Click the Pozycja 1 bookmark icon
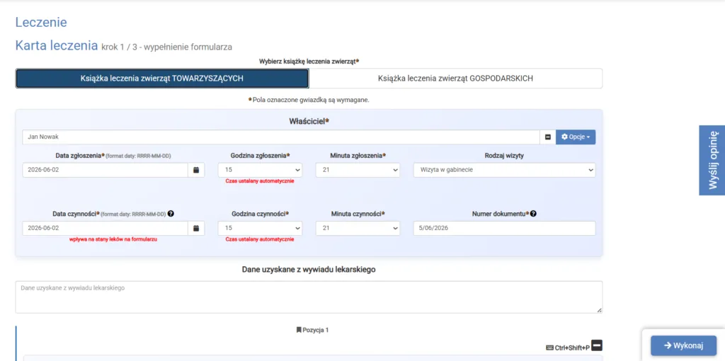 click(299, 331)
